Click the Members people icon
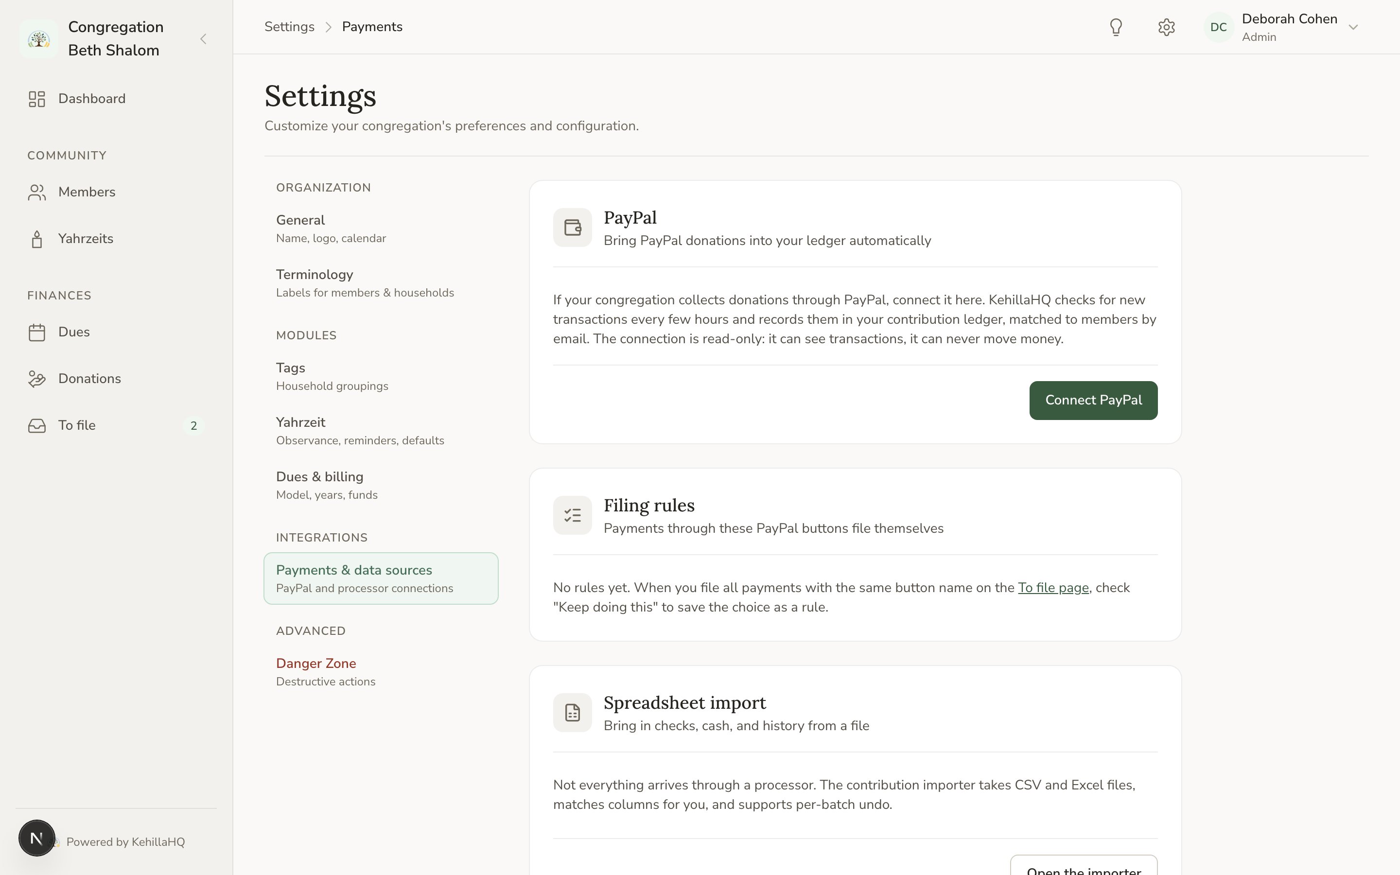This screenshot has width=1400, height=875. [x=37, y=192]
